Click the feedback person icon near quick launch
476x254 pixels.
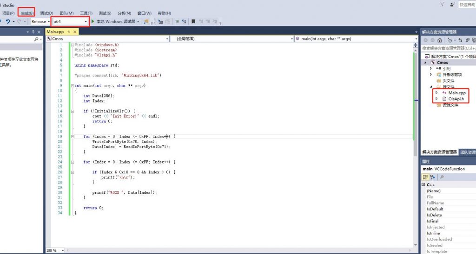452,4
